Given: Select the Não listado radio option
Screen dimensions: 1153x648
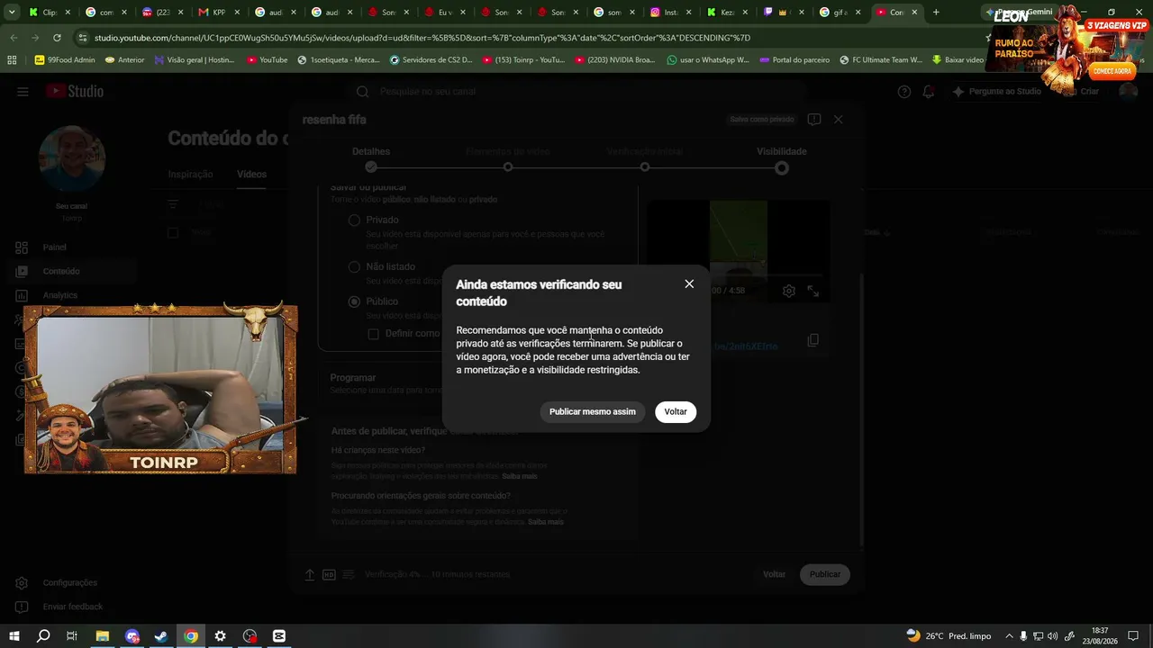Looking at the screenshot, I should (354, 266).
